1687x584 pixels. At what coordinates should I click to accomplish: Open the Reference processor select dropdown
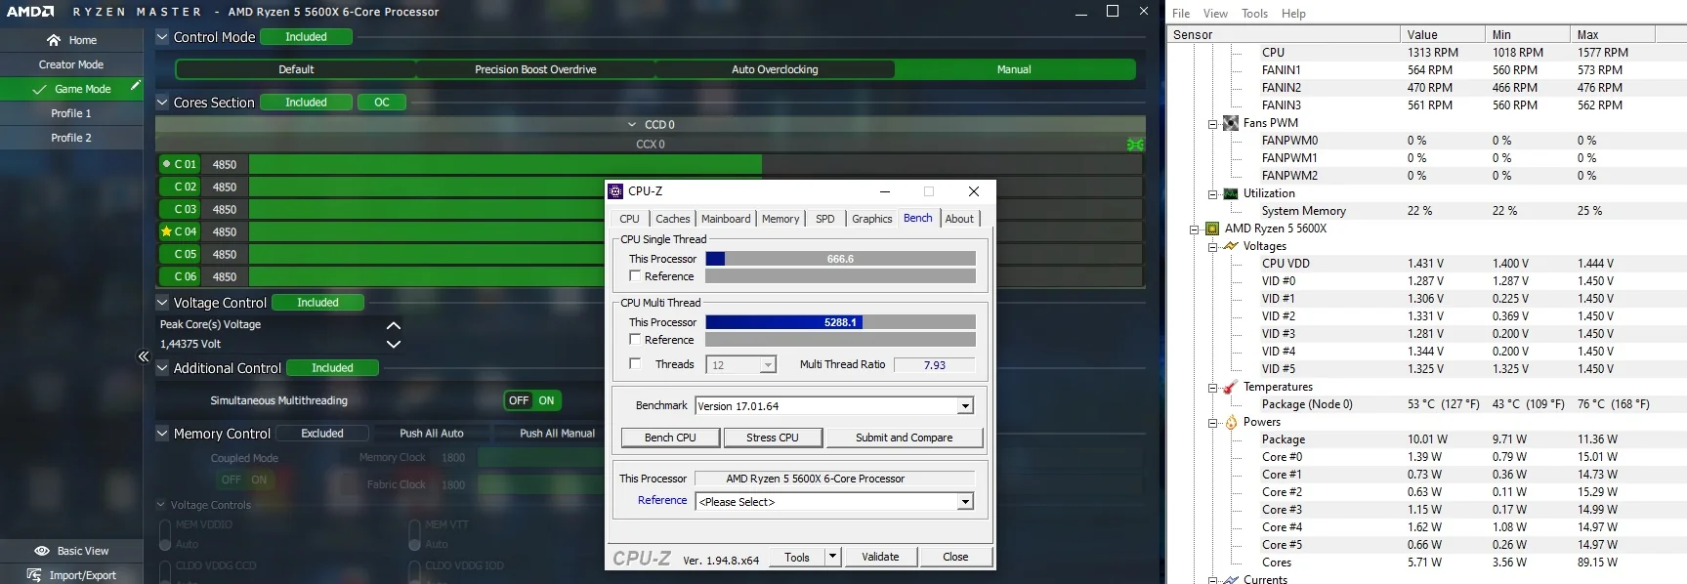[965, 502]
